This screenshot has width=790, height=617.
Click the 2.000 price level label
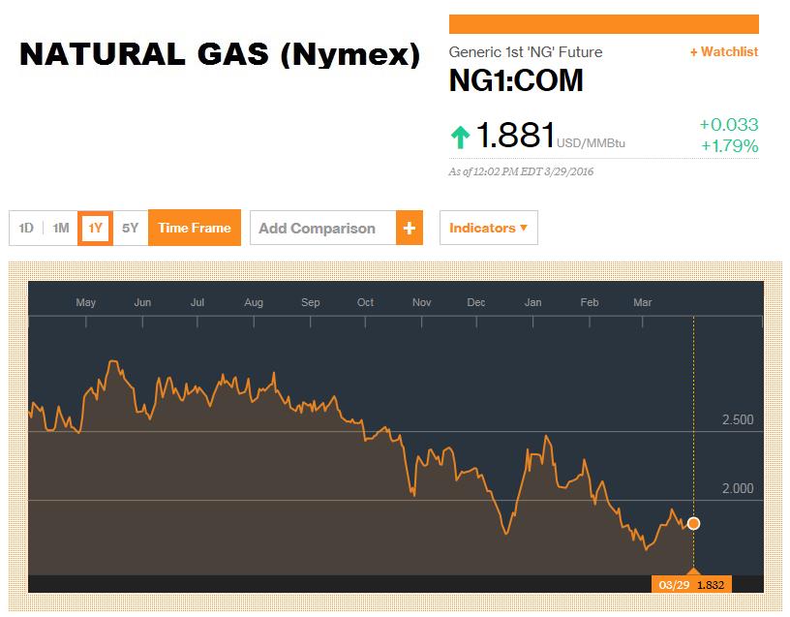point(738,488)
